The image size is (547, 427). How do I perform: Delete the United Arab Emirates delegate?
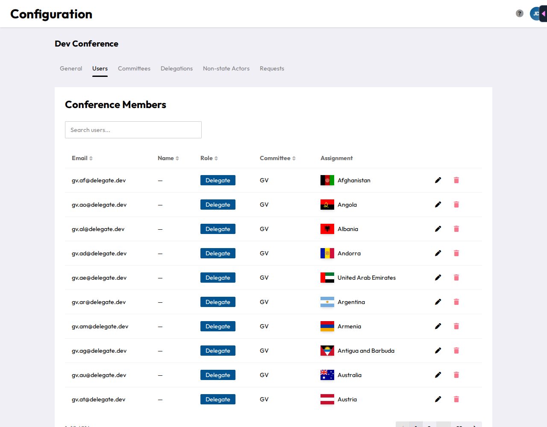pos(456,278)
